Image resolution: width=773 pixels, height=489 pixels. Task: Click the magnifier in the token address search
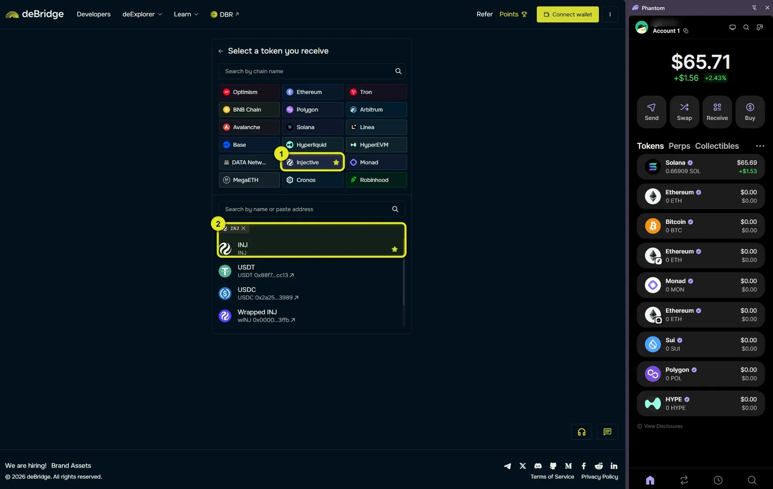pyautogui.click(x=395, y=209)
